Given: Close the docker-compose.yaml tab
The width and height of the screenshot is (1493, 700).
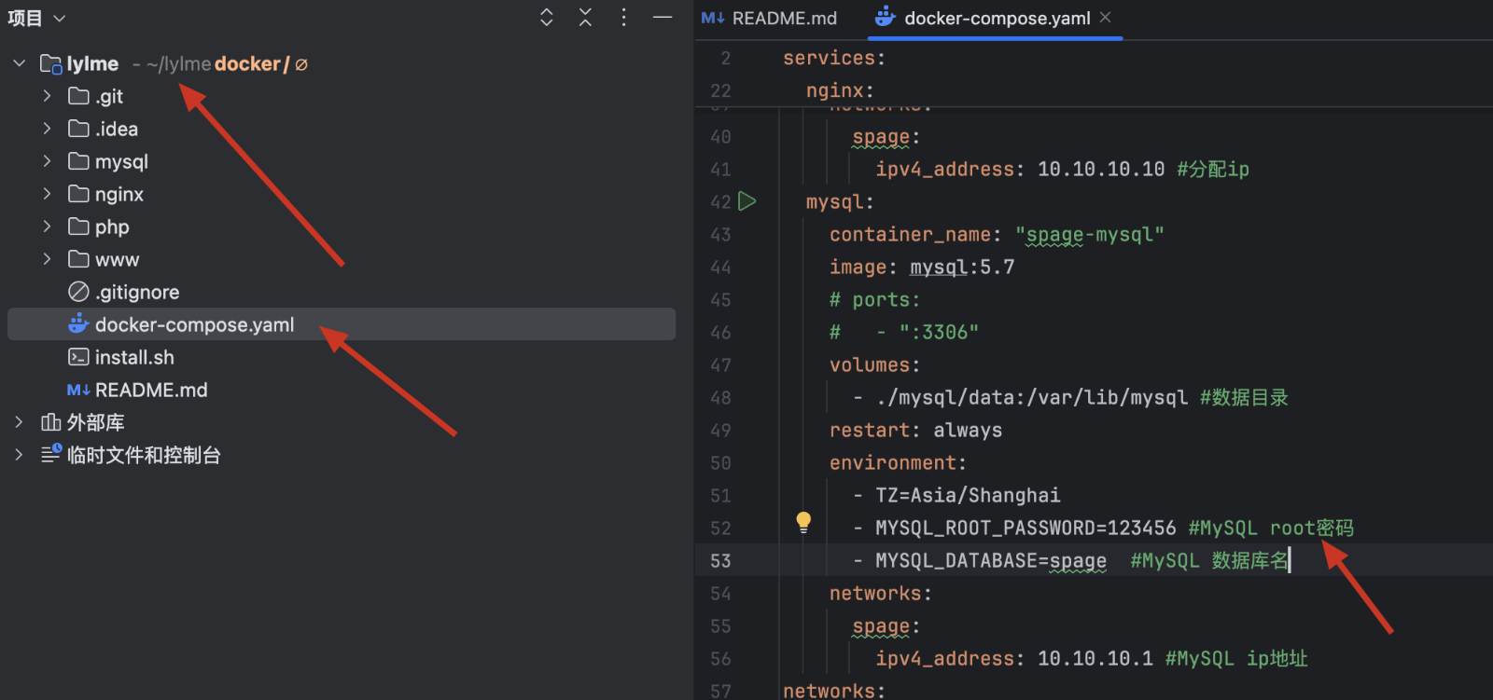Looking at the screenshot, I should point(1106,18).
